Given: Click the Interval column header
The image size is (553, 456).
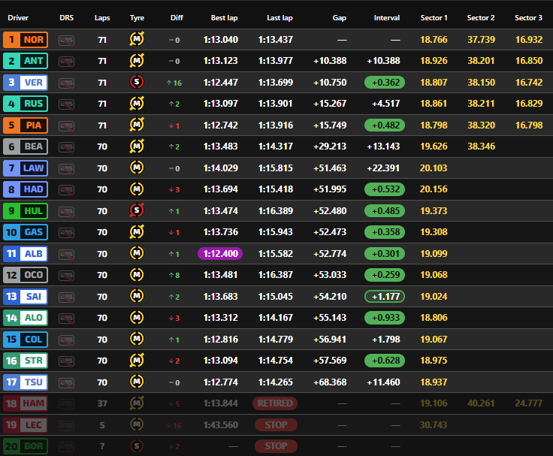Looking at the screenshot, I should (387, 17).
